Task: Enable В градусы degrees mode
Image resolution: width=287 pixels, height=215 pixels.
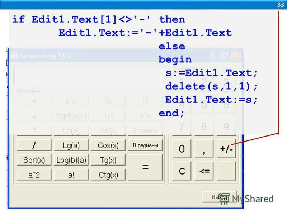Action: (x=145, y=130)
